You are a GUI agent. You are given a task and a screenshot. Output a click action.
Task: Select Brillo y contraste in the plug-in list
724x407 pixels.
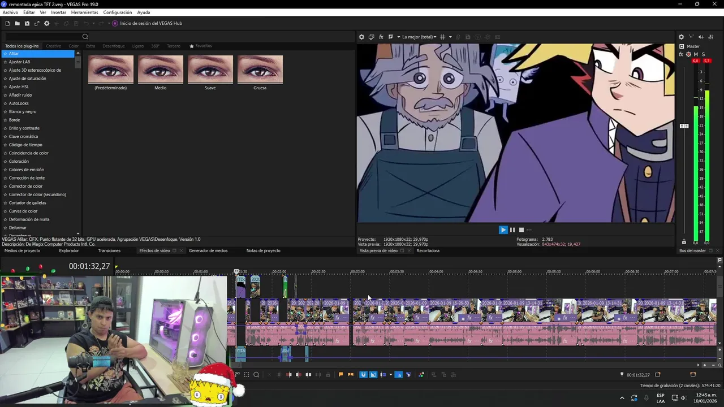pyautogui.click(x=24, y=128)
